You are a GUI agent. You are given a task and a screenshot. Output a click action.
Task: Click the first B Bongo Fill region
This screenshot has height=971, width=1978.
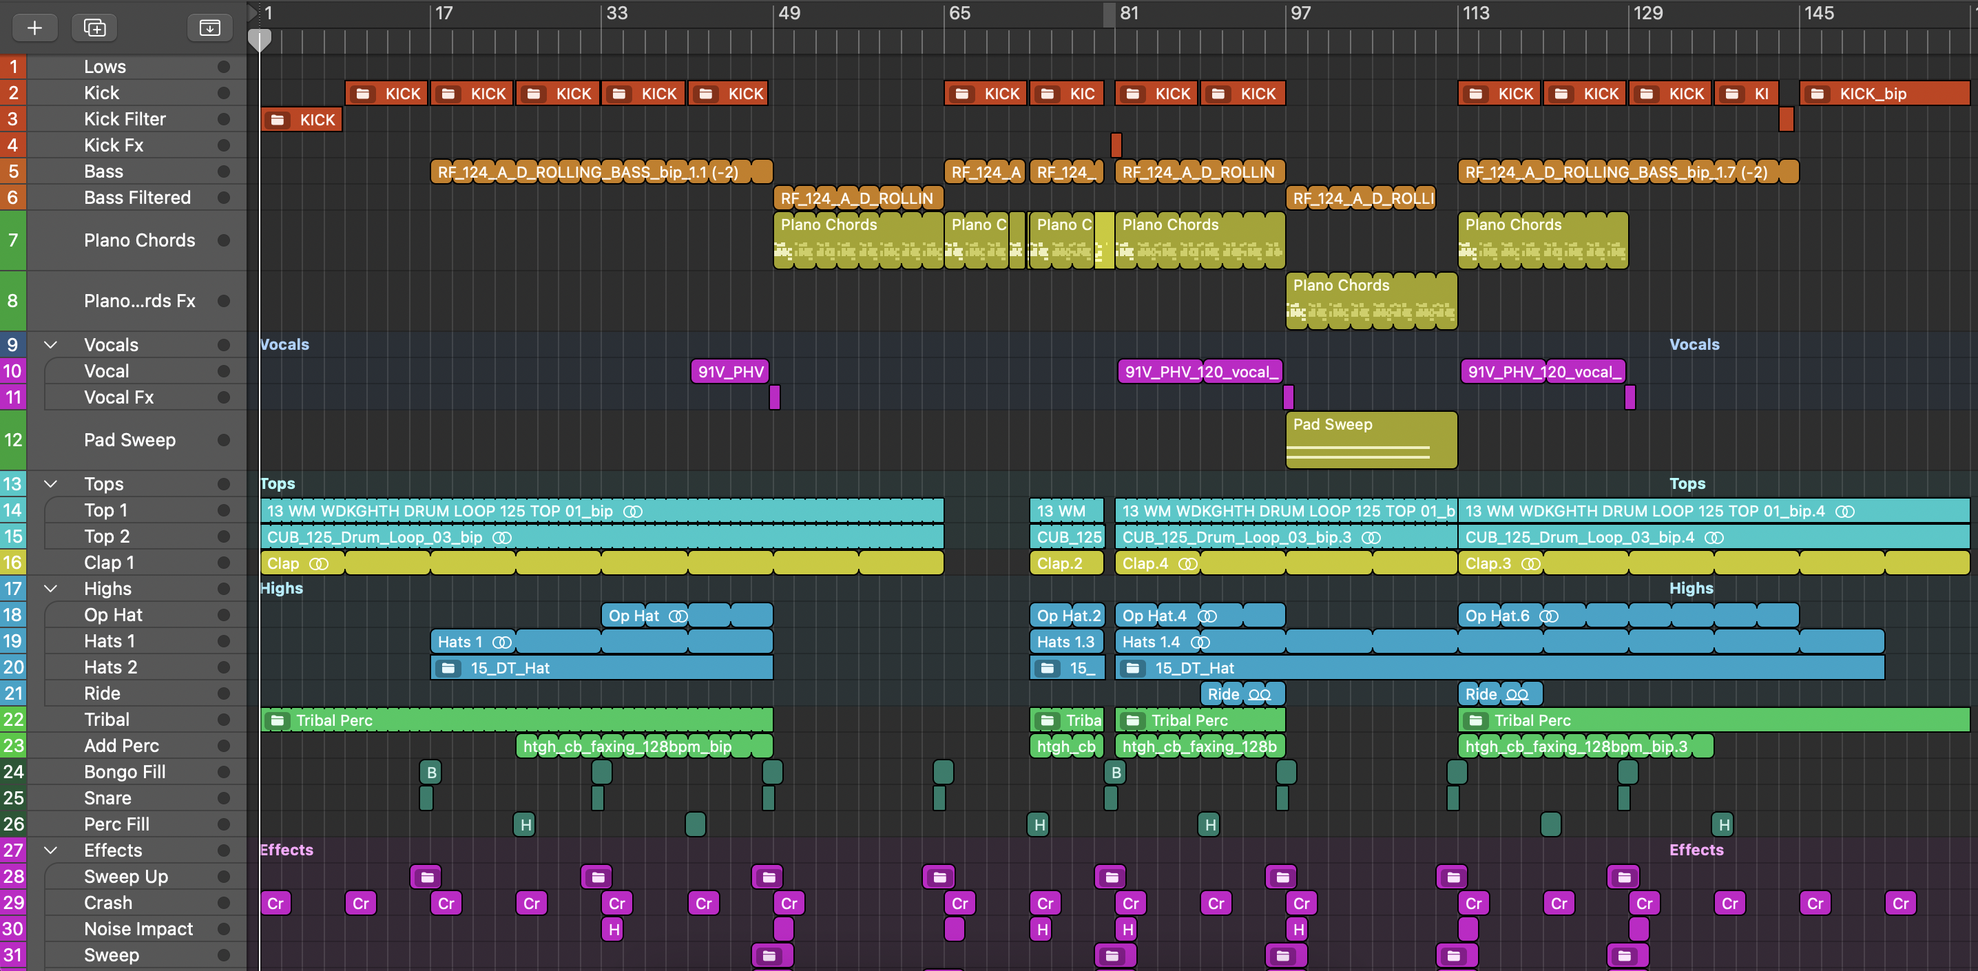pyautogui.click(x=430, y=772)
